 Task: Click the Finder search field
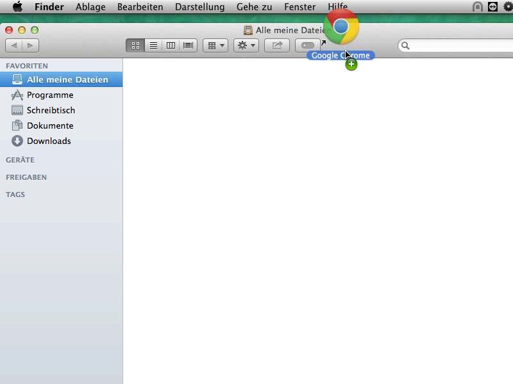(455, 45)
